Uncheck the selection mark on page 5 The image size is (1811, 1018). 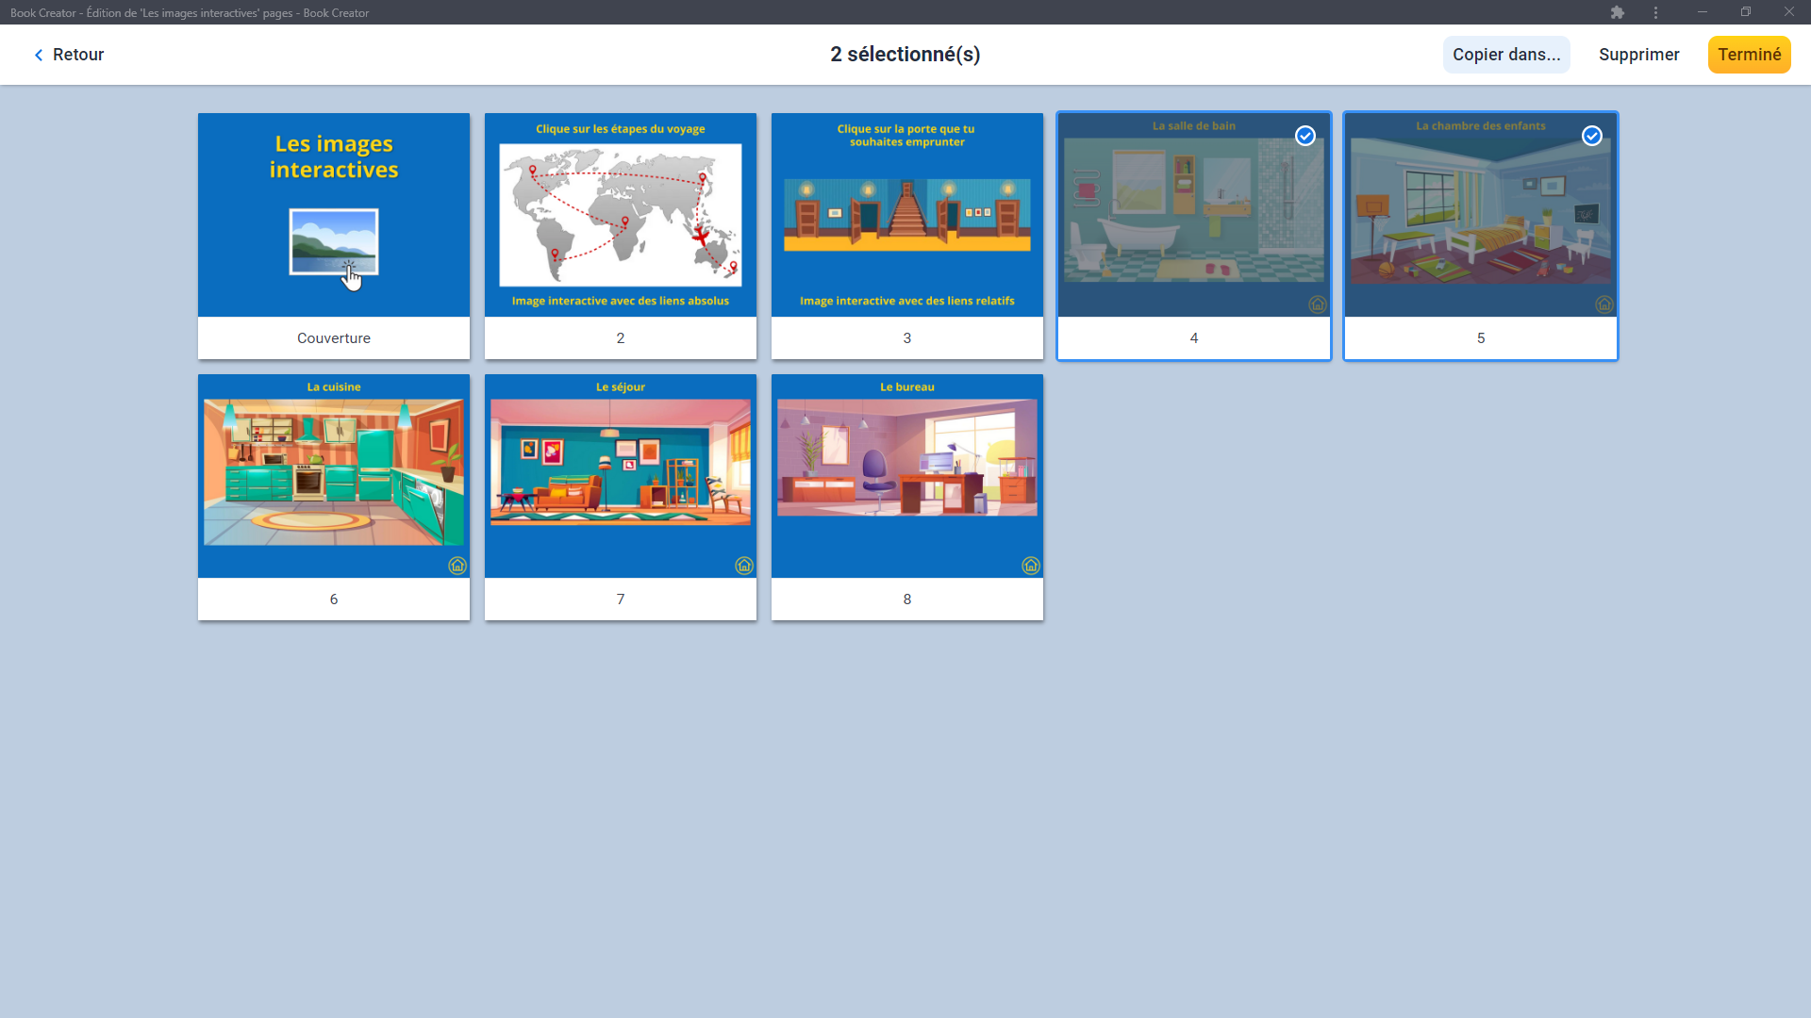pyautogui.click(x=1592, y=136)
